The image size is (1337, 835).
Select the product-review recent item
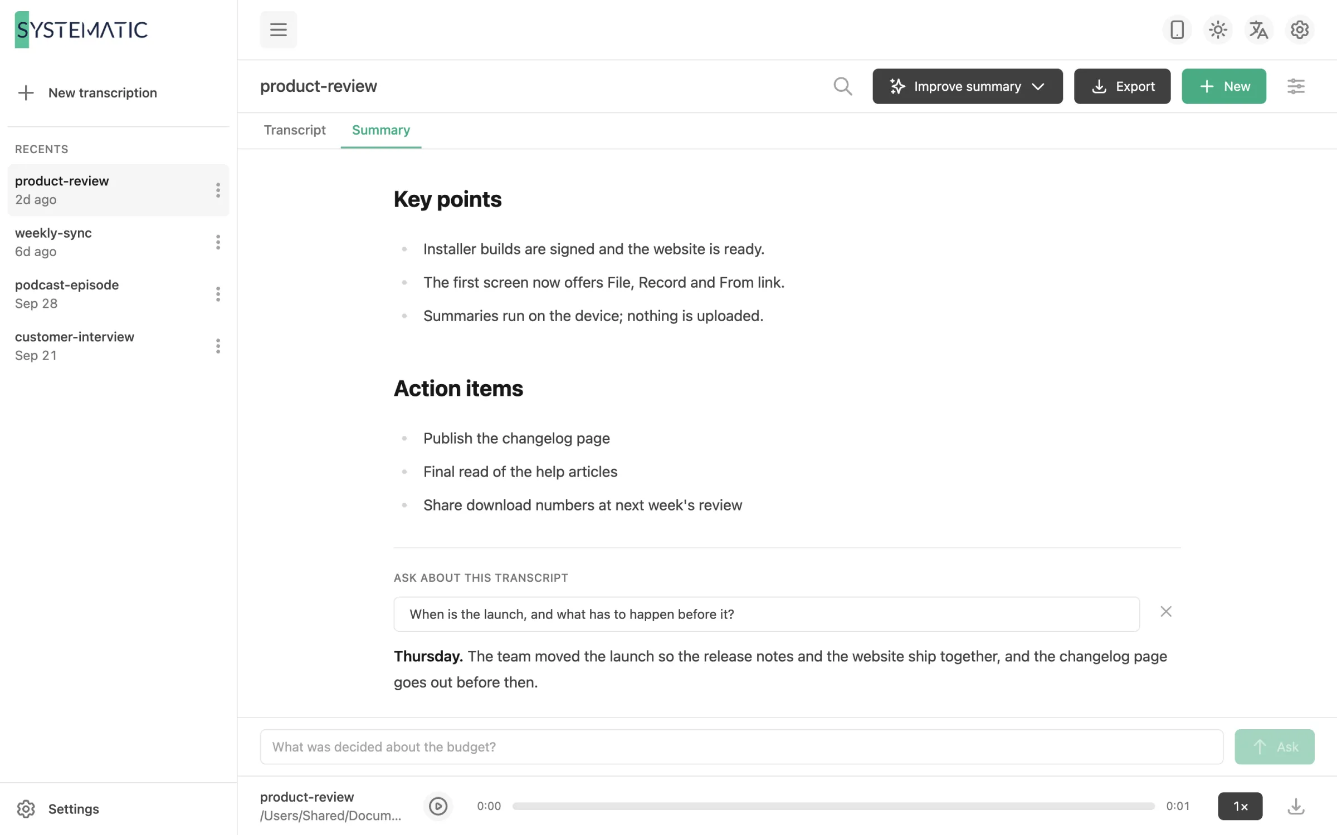(118, 190)
